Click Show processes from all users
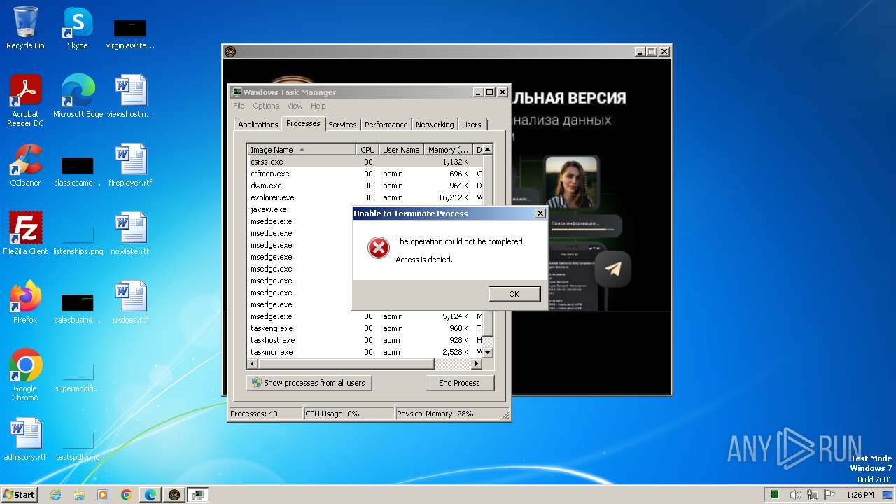This screenshot has width=896, height=504. pos(309,383)
